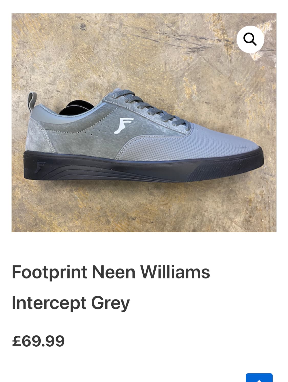
Task: Select the £69.99 price text
Action: pyautogui.click(x=38, y=341)
